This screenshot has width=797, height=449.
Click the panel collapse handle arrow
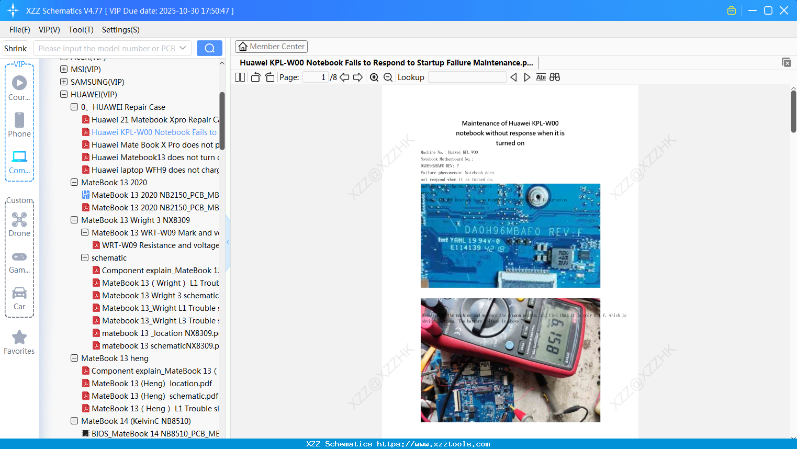(228, 242)
